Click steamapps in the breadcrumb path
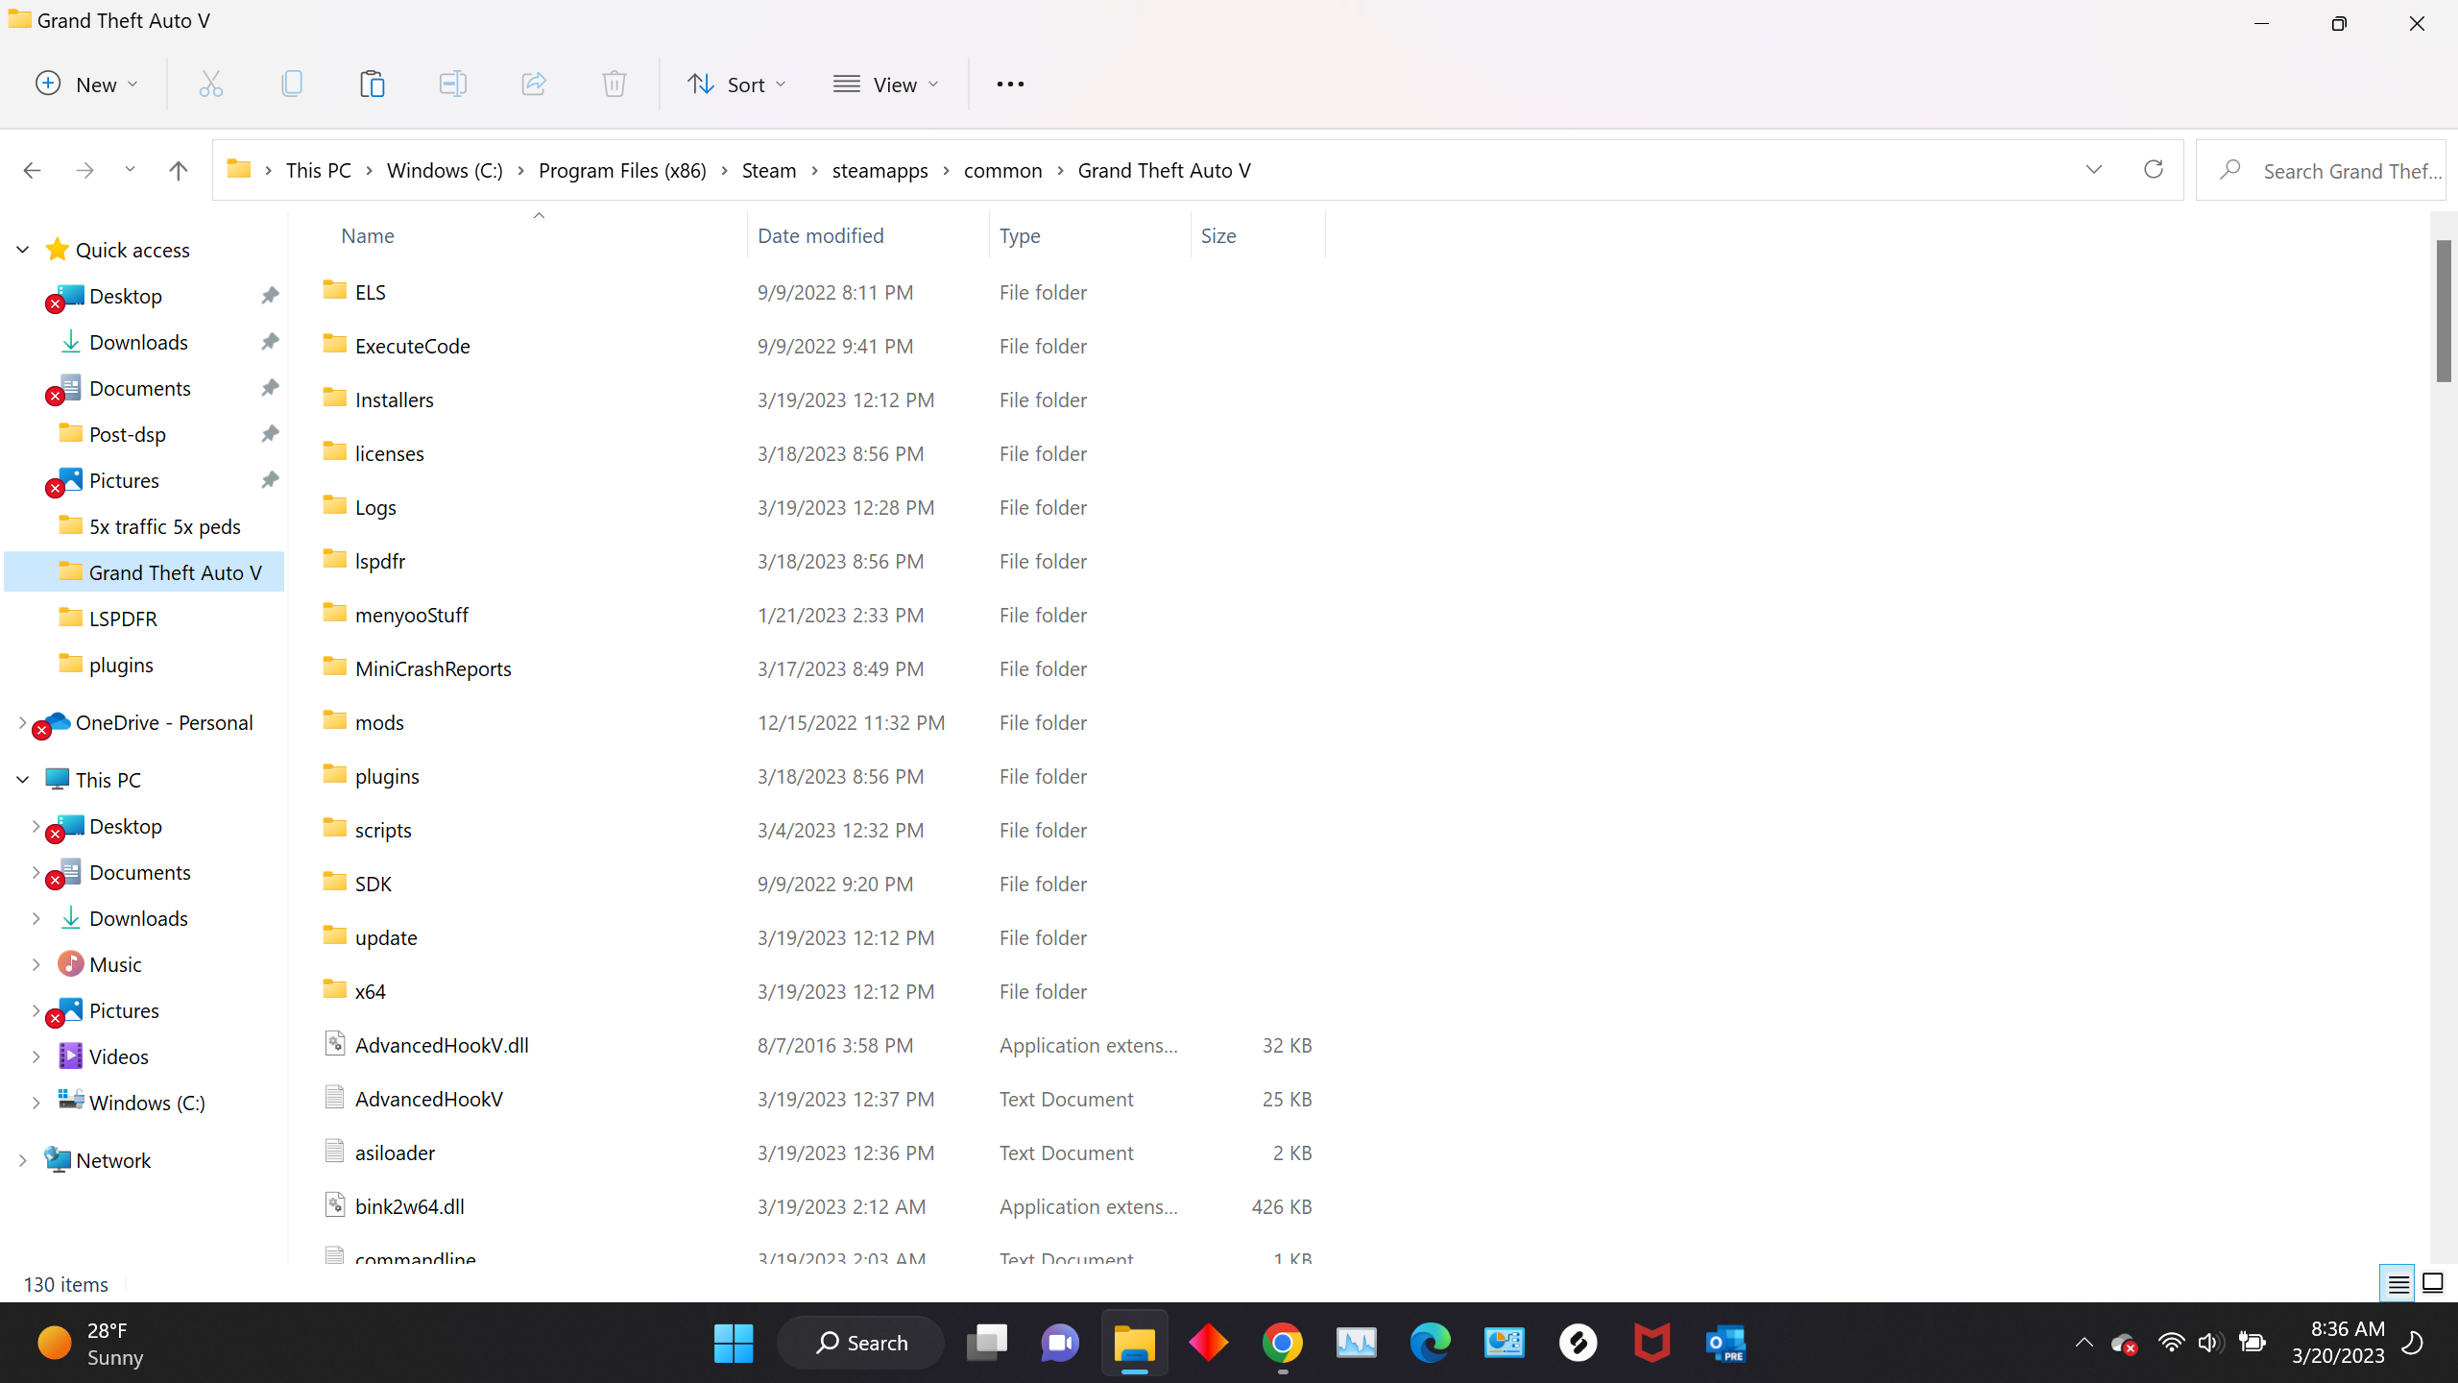 (x=880, y=171)
